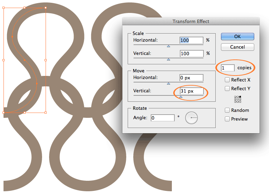The image size is (269, 193).
Task: Focus the Scale Horizontal percentage field
Action: (x=191, y=40)
